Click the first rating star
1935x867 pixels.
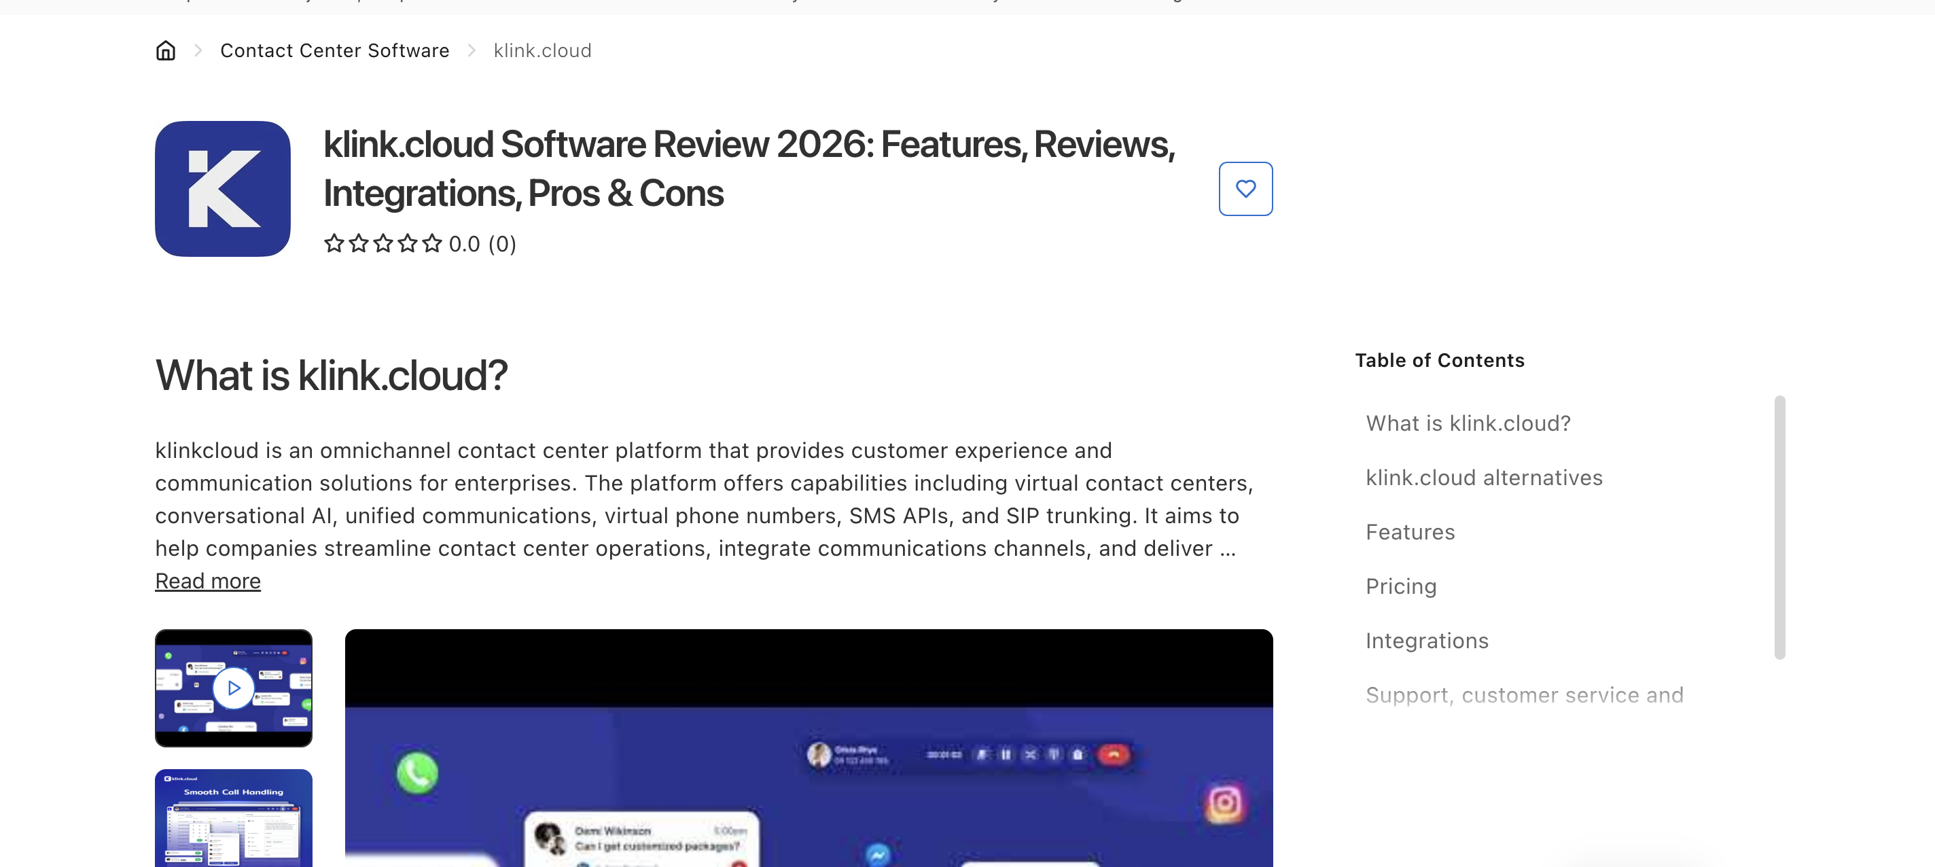[x=334, y=243]
